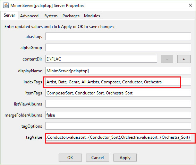The width and height of the screenshot is (196, 165).
Task: Switch to the Server tab
Action: [9, 15]
